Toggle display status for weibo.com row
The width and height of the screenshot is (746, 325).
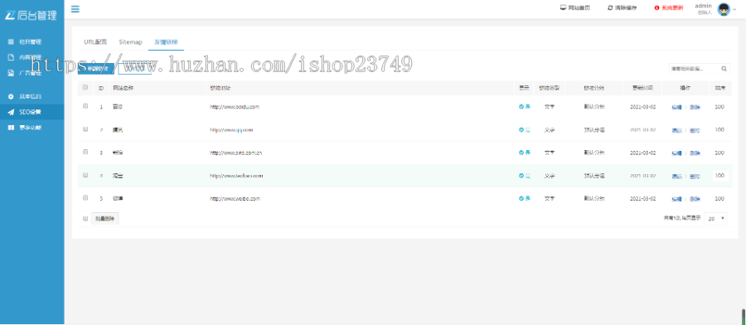coord(525,198)
